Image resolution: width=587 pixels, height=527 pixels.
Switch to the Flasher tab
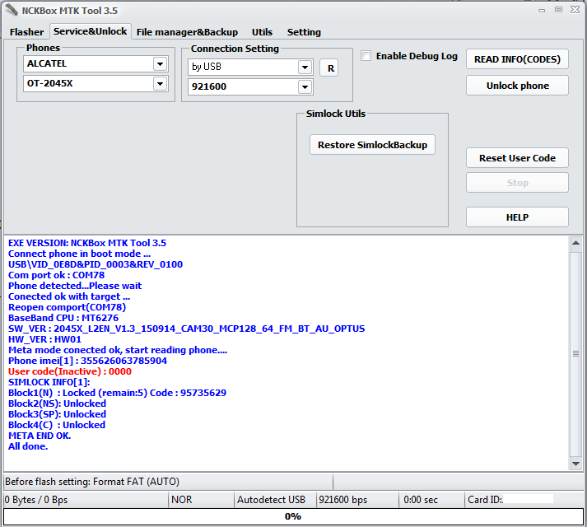pyautogui.click(x=26, y=32)
